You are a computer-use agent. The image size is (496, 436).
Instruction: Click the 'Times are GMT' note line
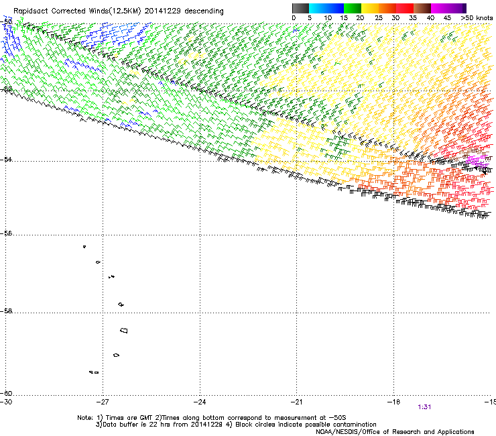(x=211, y=418)
